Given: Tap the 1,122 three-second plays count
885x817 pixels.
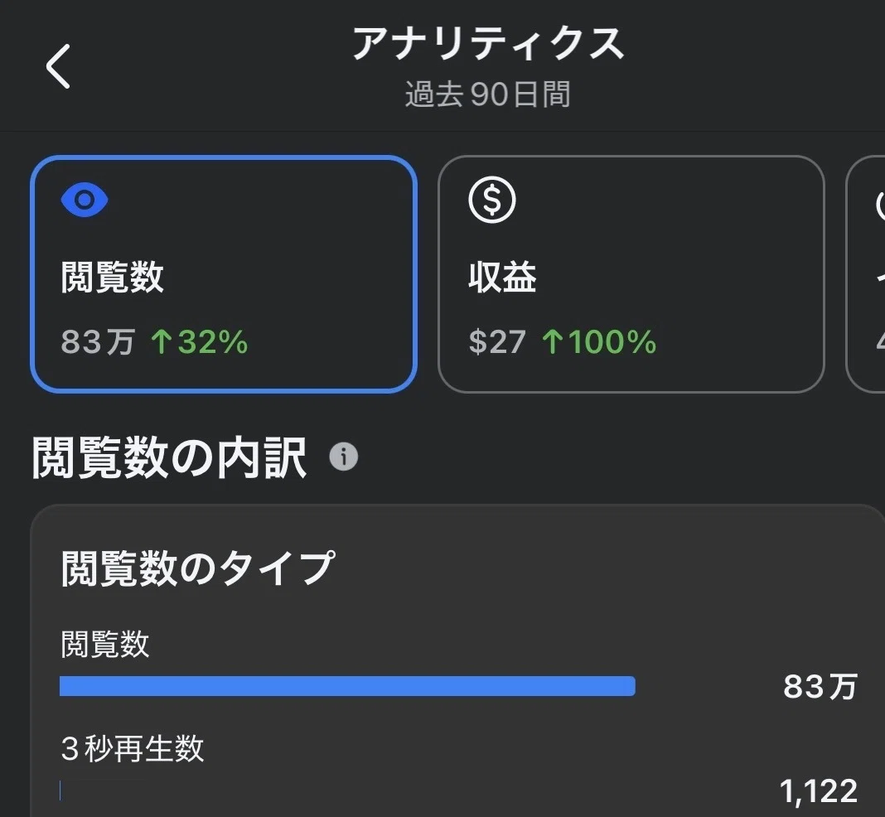Looking at the screenshot, I should click(819, 791).
